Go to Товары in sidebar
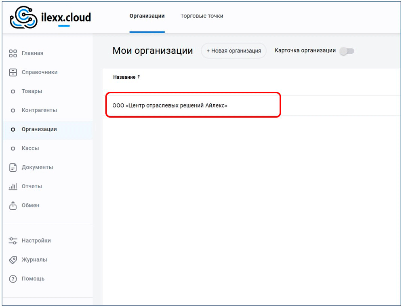Image resolution: width=404 pixels, height=307 pixels. (x=32, y=91)
